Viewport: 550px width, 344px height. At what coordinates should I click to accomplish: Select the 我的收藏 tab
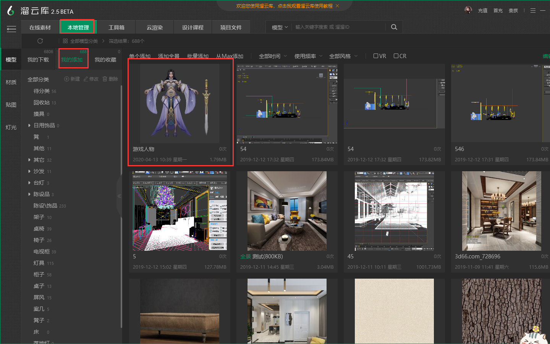[105, 60]
